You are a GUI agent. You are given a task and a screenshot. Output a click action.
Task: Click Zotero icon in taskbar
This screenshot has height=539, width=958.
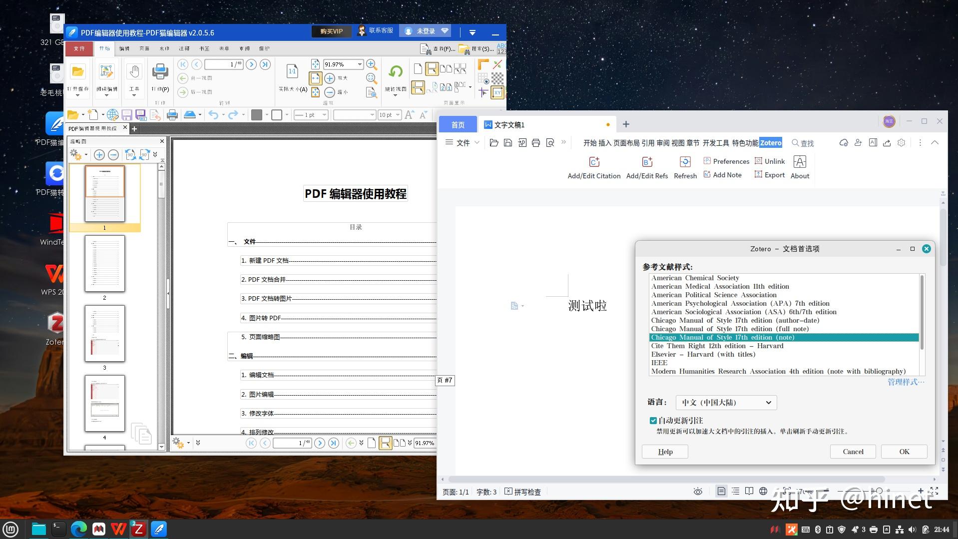tap(138, 529)
